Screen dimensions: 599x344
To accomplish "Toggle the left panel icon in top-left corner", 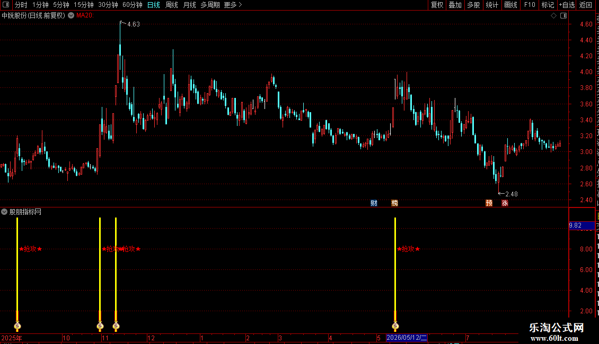I will click(x=6, y=5).
